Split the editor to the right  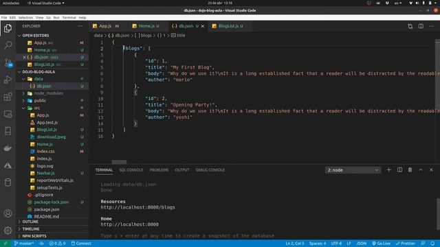(421, 26)
